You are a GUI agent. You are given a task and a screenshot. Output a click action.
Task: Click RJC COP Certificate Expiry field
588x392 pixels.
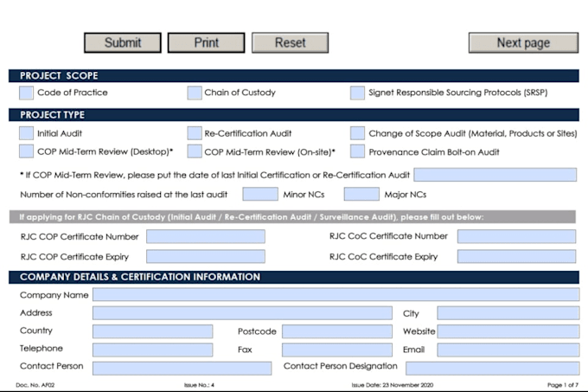pyautogui.click(x=206, y=257)
